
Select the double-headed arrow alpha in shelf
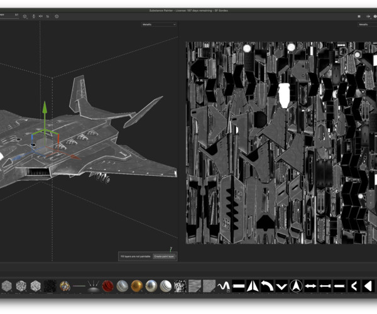[310, 286]
